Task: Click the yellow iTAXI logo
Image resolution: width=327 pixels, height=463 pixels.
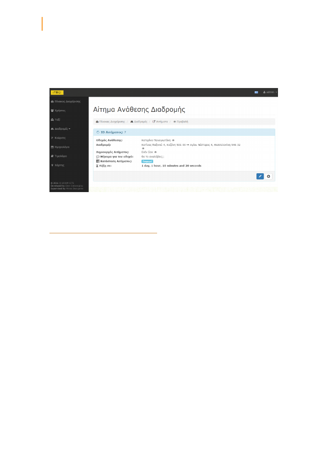Action: (x=57, y=93)
